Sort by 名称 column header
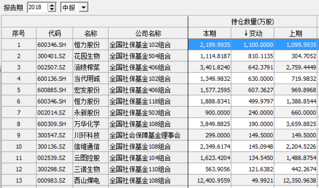This screenshot has width=319, height=188. [91, 33]
